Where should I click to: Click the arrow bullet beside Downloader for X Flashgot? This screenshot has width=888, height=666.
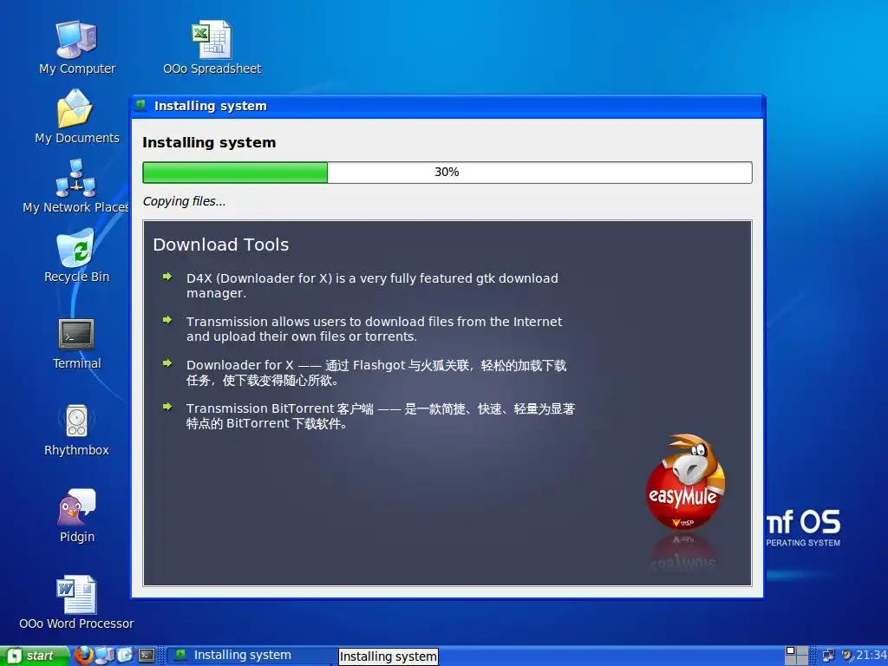click(167, 363)
